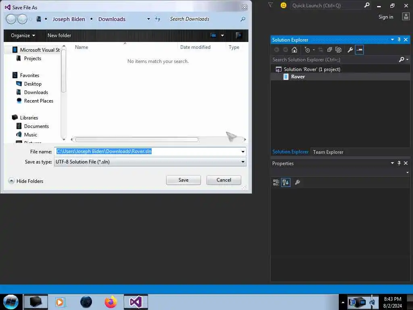Click refresh icon in address bar

point(158,19)
